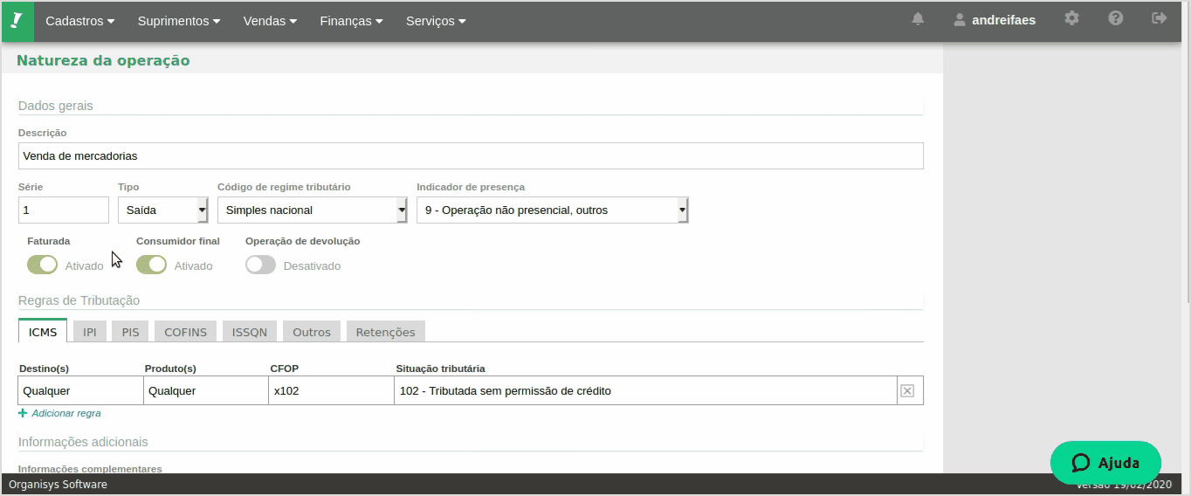The height and width of the screenshot is (496, 1191).
Task: Click the Produto(s) cell showing Qualquer
Action: coord(207,390)
